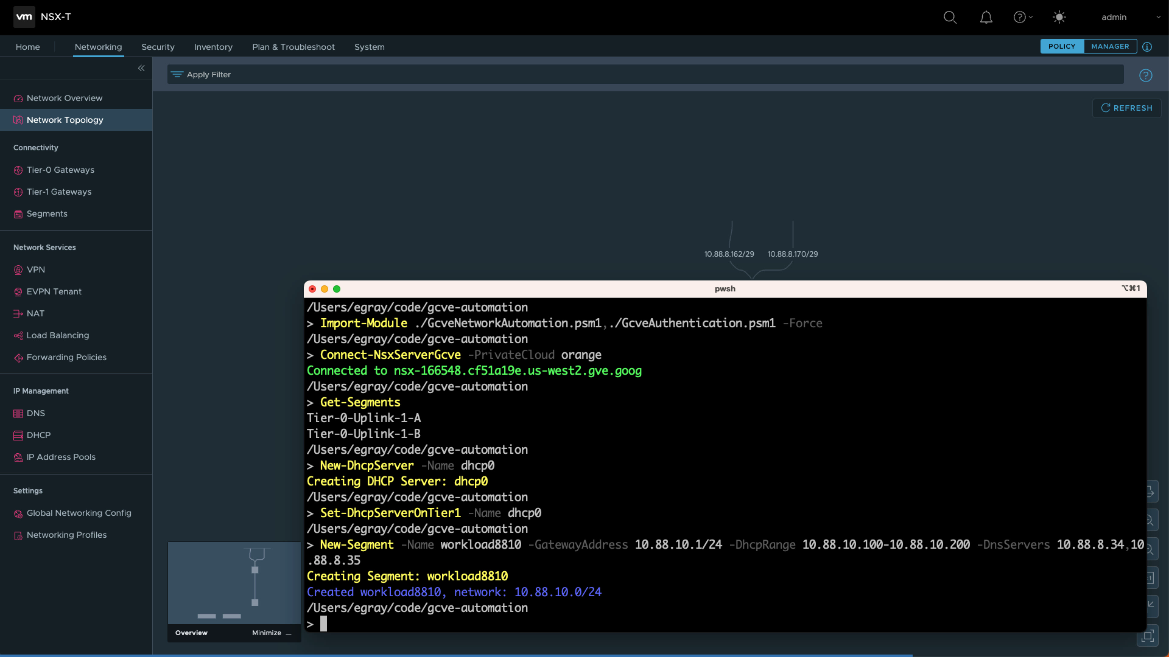The width and height of the screenshot is (1169, 657).
Task: Click the Segments icon
Action: (x=18, y=214)
